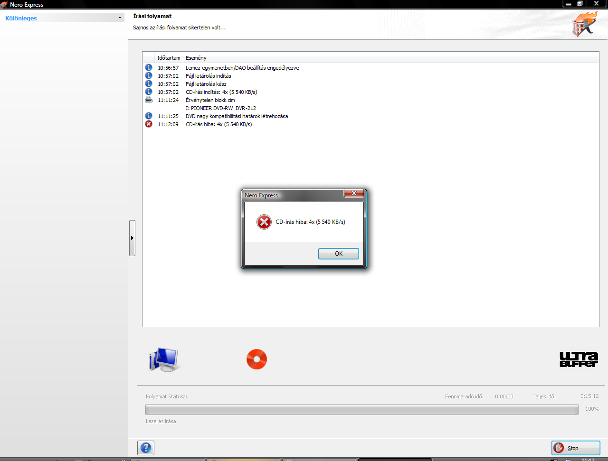Viewport: 608px width, 461px height.
Task: Select log entry 'CD-írás indítás: 4x (5 540 KB/s)'
Action: tap(221, 92)
